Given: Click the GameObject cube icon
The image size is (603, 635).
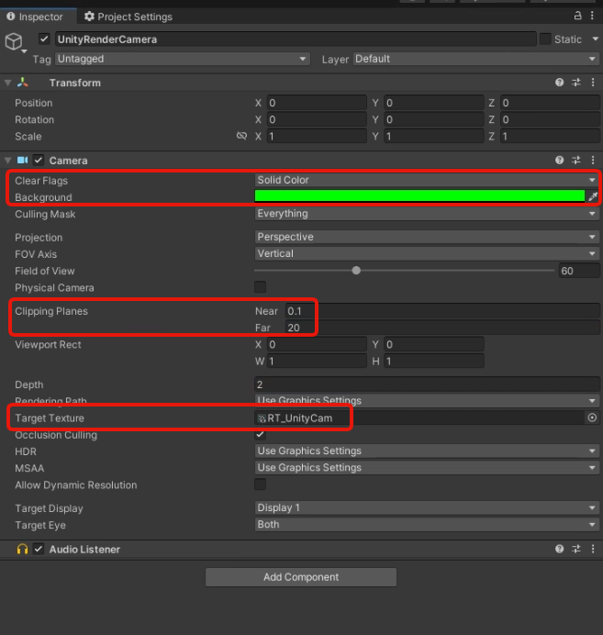Looking at the screenshot, I should pyautogui.click(x=15, y=42).
